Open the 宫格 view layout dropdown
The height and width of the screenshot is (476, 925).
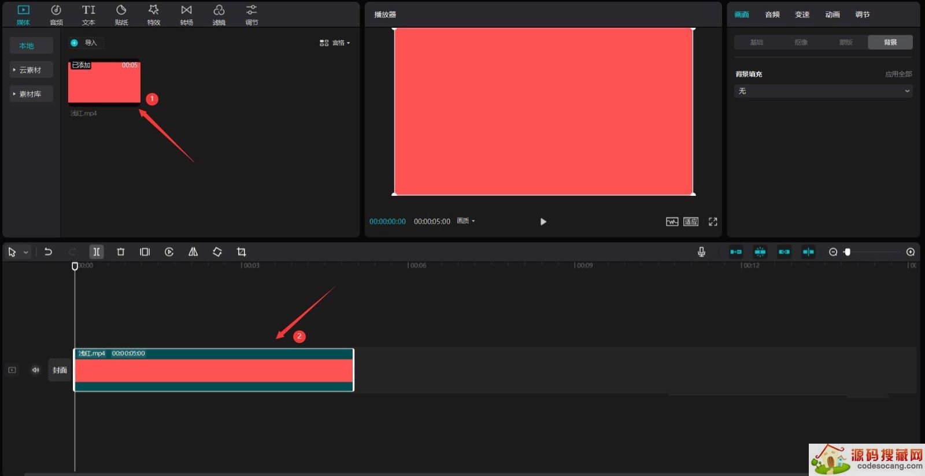tap(335, 43)
